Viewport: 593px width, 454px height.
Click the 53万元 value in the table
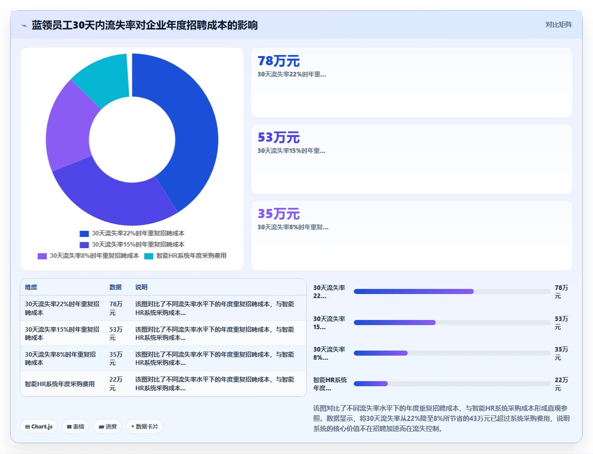pyautogui.click(x=116, y=333)
